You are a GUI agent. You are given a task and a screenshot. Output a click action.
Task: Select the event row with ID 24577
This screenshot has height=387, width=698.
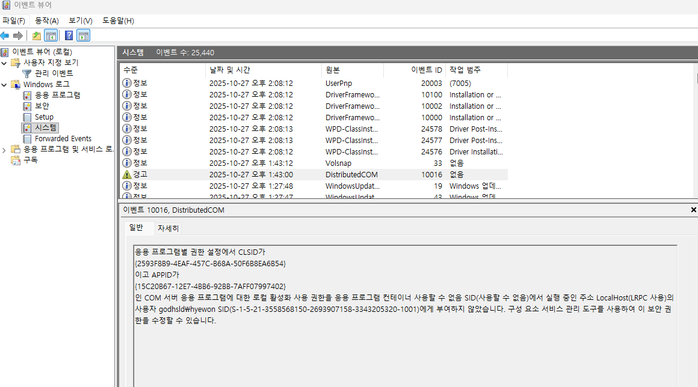pos(314,141)
